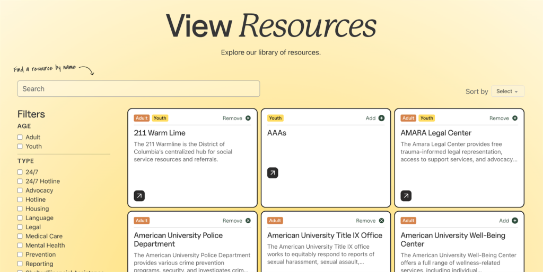
Task: Remove AMARA Legal Center via X icon
Action: [514, 119]
